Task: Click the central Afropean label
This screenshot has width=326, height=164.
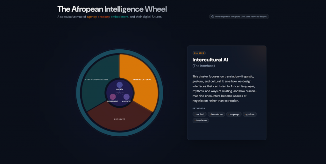Action: (x=119, y=93)
